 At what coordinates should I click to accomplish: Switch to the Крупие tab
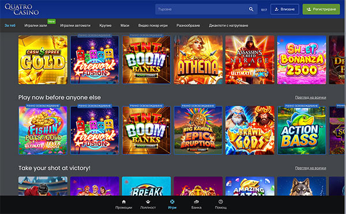[x=106, y=25]
